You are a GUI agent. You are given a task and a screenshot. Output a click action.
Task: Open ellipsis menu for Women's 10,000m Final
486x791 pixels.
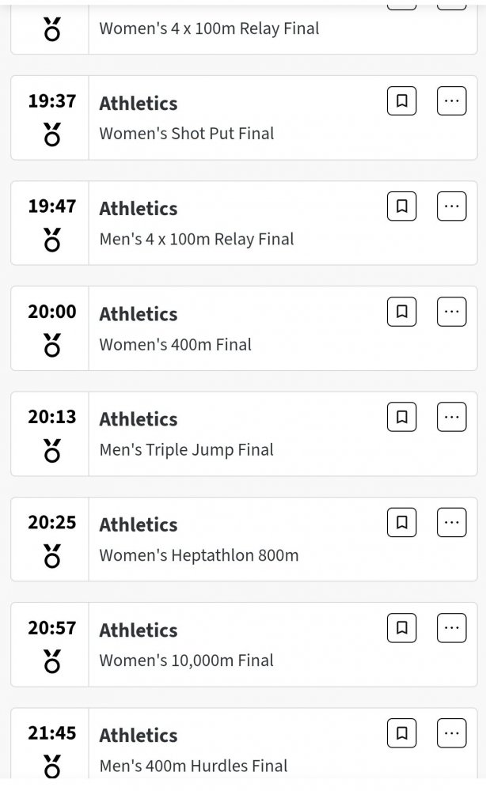(x=451, y=628)
